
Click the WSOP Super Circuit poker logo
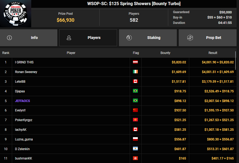pyautogui.click(x=15, y=14)
